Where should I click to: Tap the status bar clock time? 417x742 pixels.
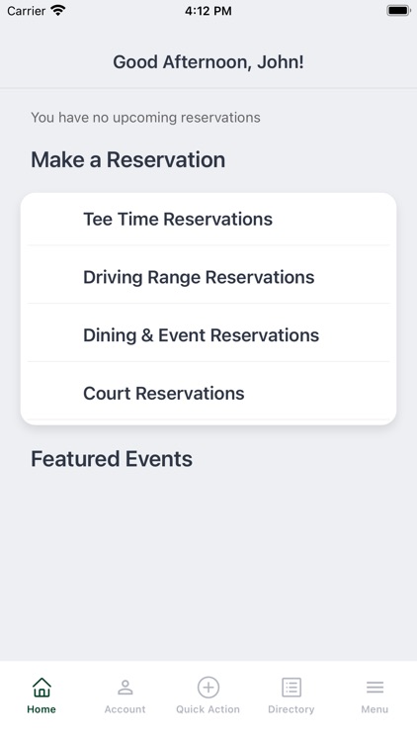(208, 11)
